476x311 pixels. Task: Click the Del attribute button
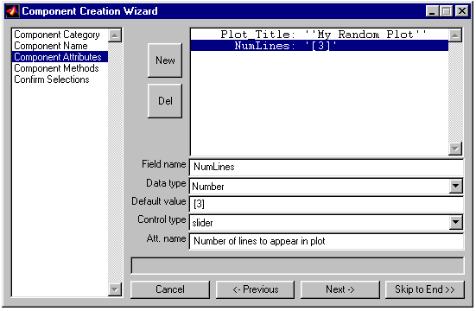[x=165, y=101]
